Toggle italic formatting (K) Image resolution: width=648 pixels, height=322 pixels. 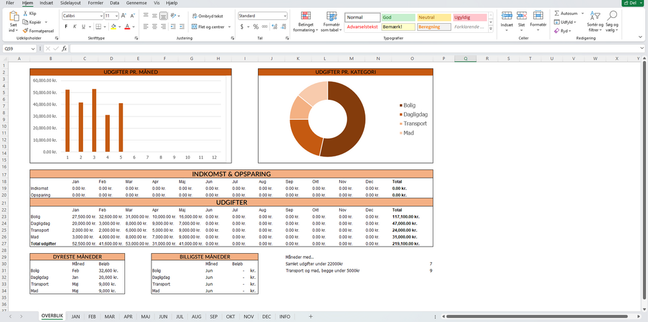pos(75,26)
